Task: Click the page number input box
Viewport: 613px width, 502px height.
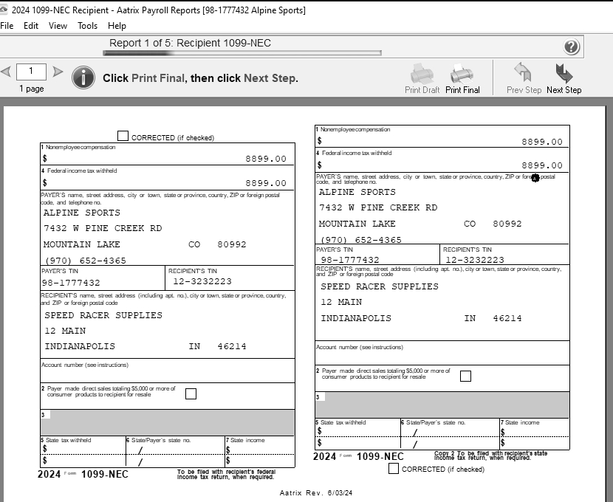Action: [31, 72]
